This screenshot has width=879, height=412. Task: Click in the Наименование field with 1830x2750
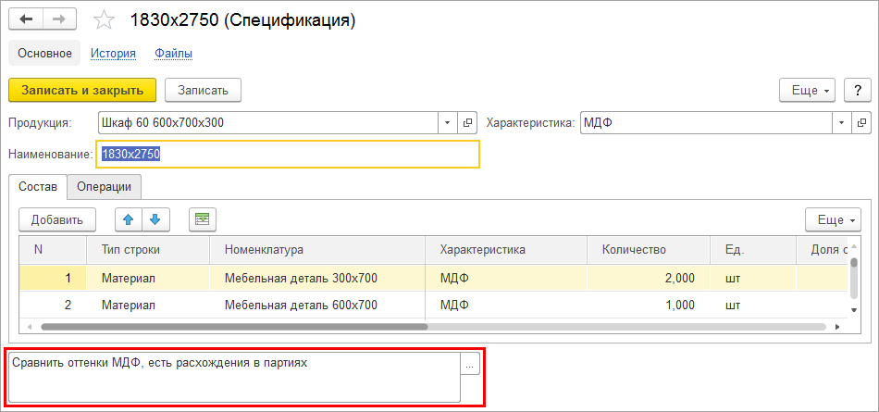(288, 154)
